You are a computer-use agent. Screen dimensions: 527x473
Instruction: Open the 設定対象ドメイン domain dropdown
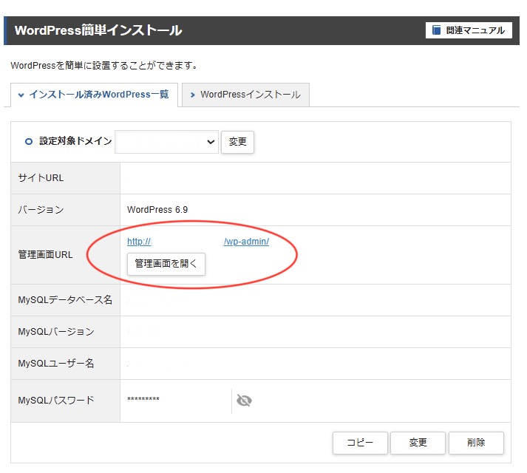click(166, 142)
